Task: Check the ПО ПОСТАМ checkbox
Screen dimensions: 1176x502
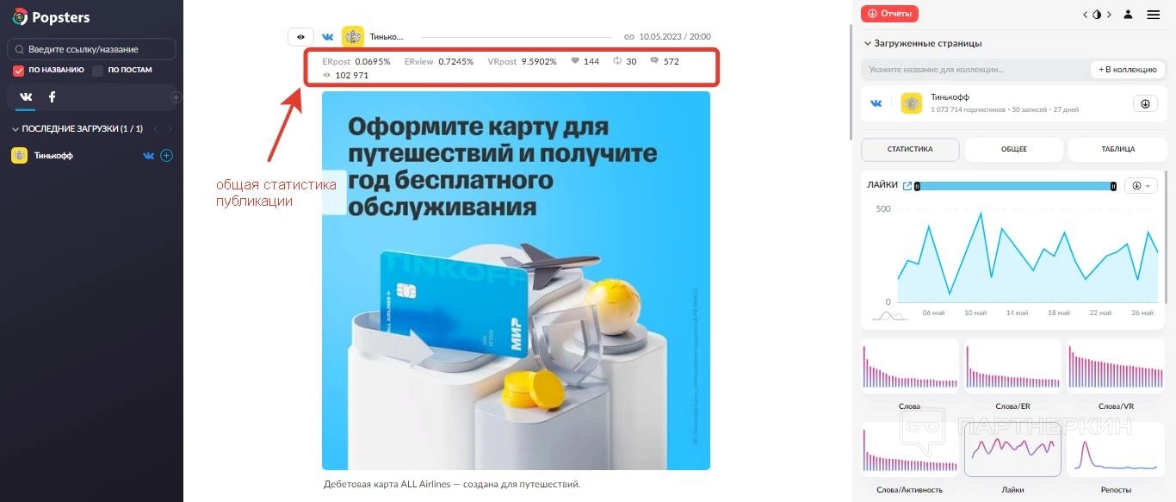Action: pyautogui.click(x=98, y=71)
